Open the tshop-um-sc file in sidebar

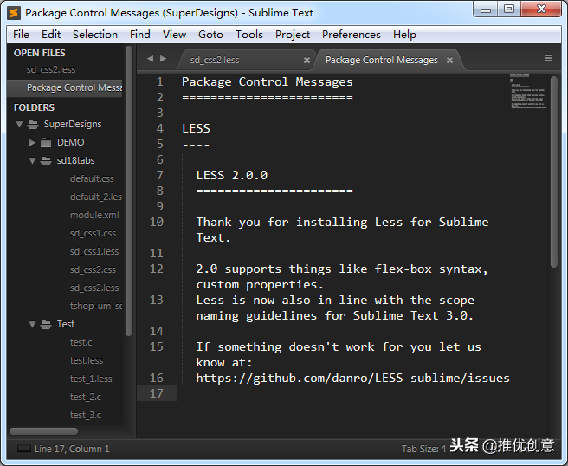tap(96, 307)
